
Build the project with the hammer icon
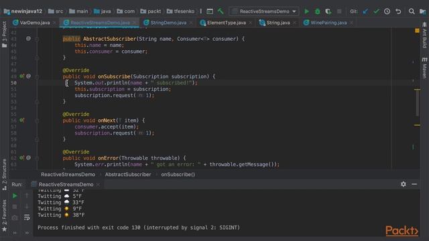coord(221,11)
